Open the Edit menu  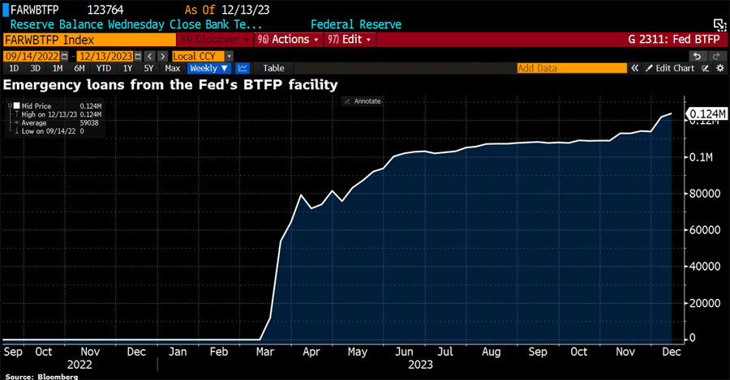349,39
